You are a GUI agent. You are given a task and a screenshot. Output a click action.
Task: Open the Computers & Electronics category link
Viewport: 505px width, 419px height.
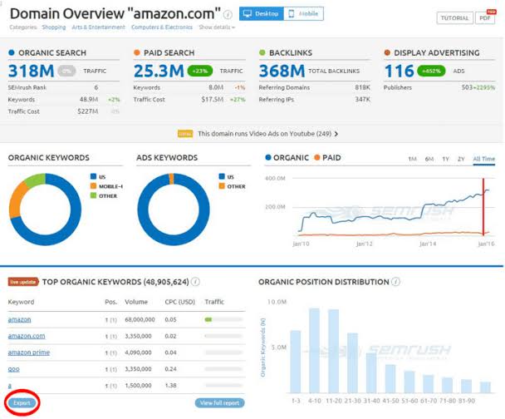click(x=162, y=27)
